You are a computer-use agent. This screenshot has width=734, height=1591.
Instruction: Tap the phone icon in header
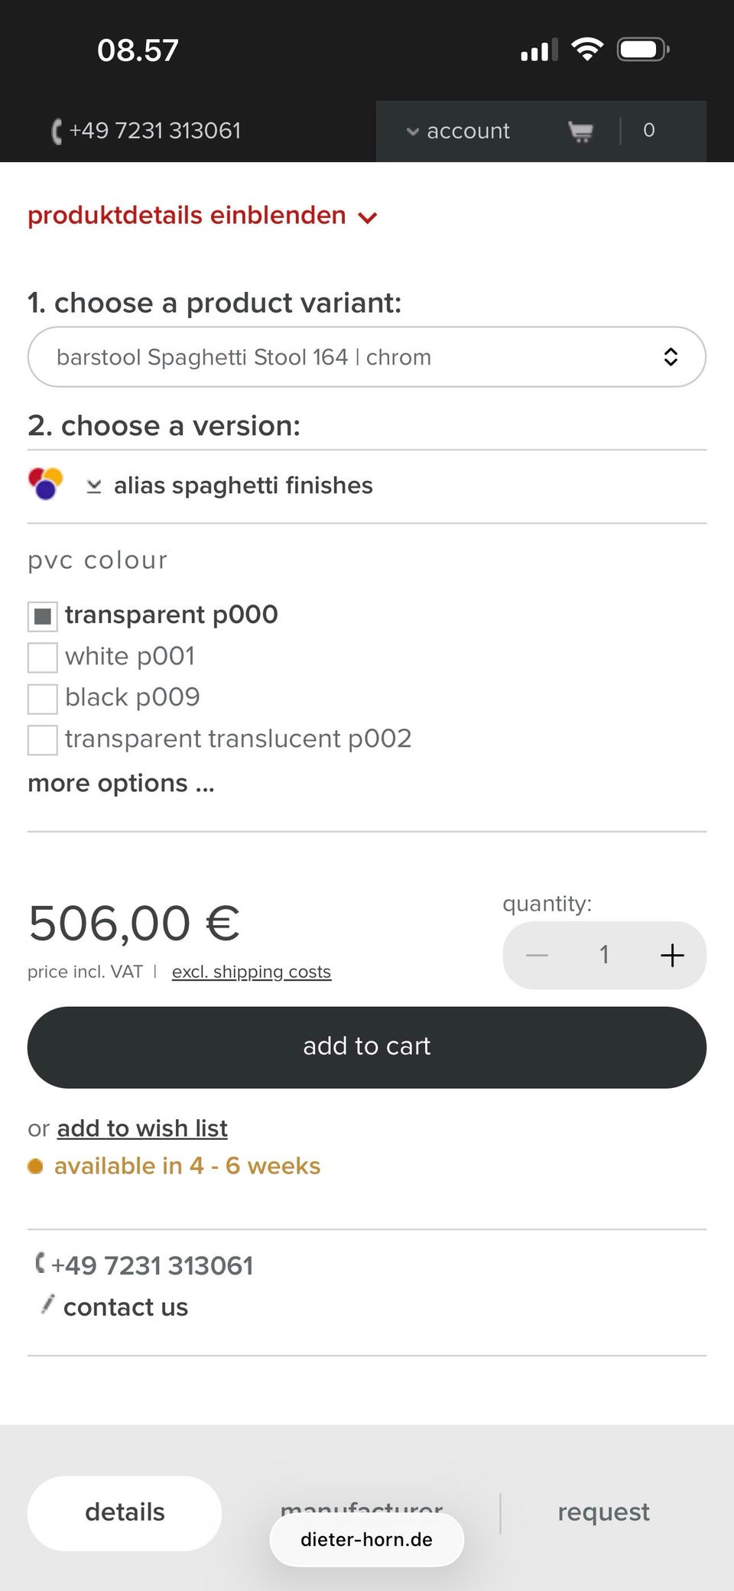[56, 132]
